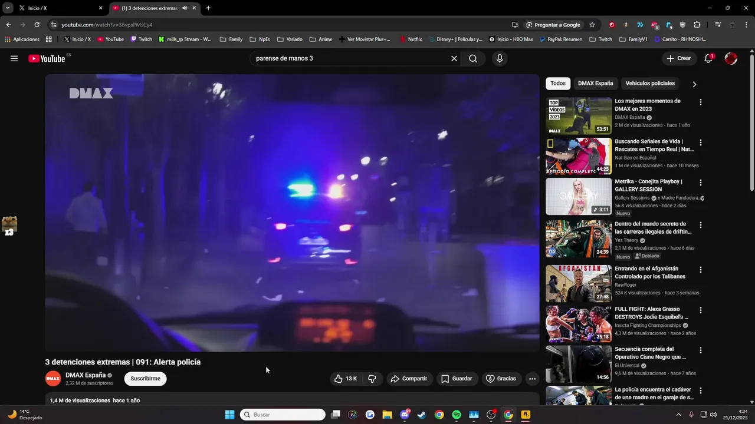
Task: Open the Netflix bookmark
Action: click(411, 39)
